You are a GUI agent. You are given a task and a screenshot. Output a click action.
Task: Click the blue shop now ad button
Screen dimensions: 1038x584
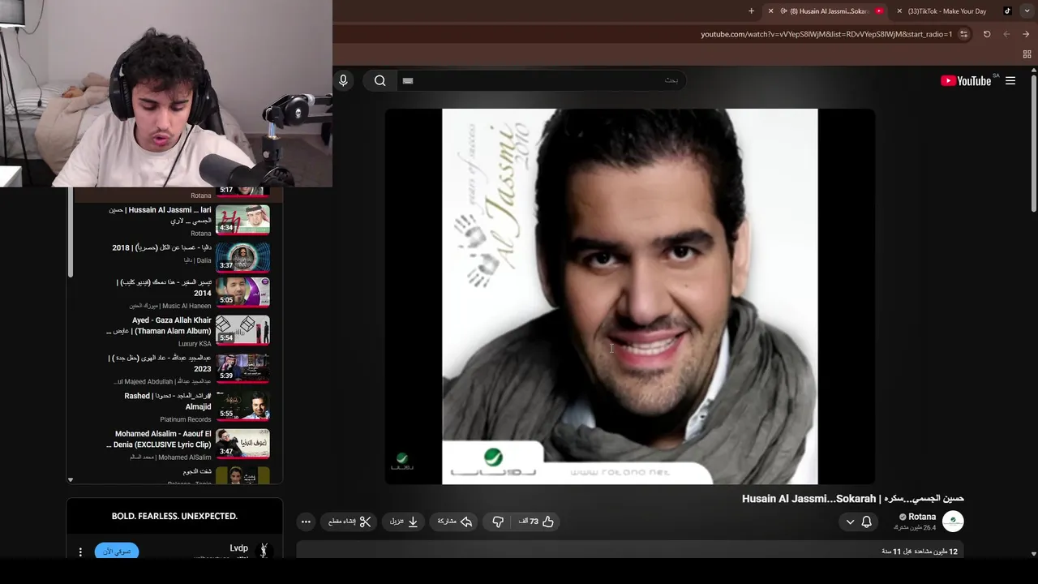(117, 552)
